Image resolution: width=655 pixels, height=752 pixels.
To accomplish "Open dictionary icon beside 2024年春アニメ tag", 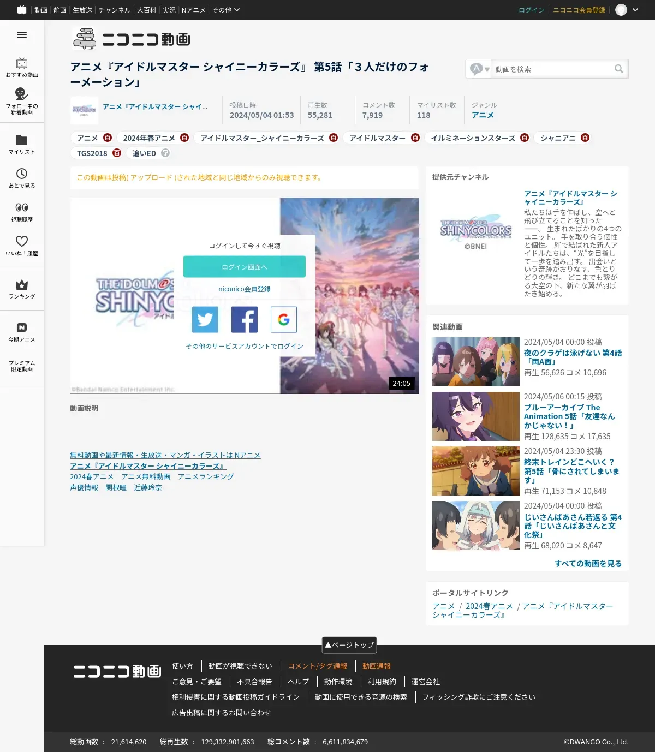I will (x=184, y=138).
